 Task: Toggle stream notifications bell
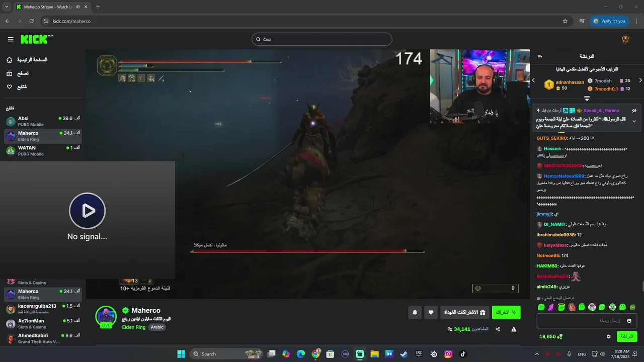(x=415, y=312)
